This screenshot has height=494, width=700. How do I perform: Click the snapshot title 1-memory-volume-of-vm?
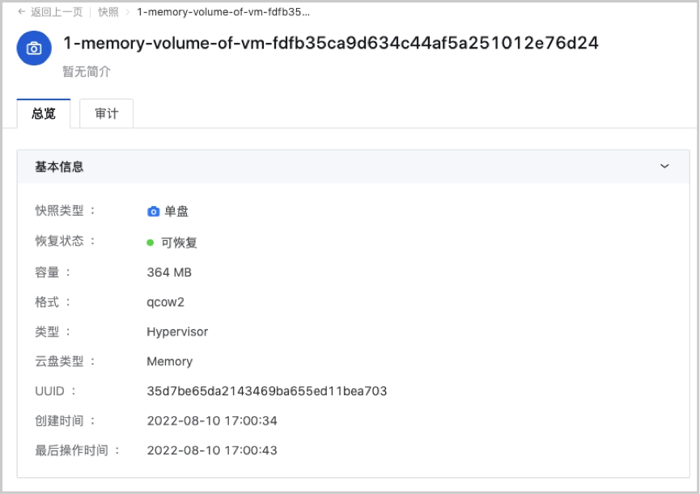pos(330,44)
